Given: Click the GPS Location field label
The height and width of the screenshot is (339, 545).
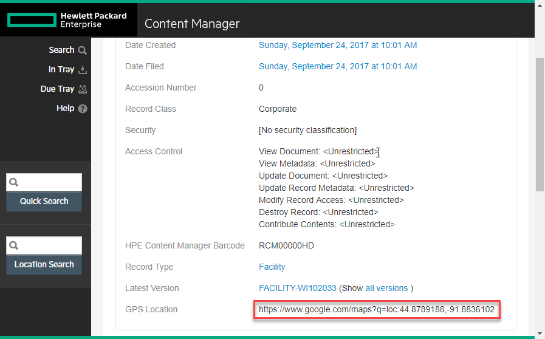Looking at the screenshot, I should pos(151,309).
